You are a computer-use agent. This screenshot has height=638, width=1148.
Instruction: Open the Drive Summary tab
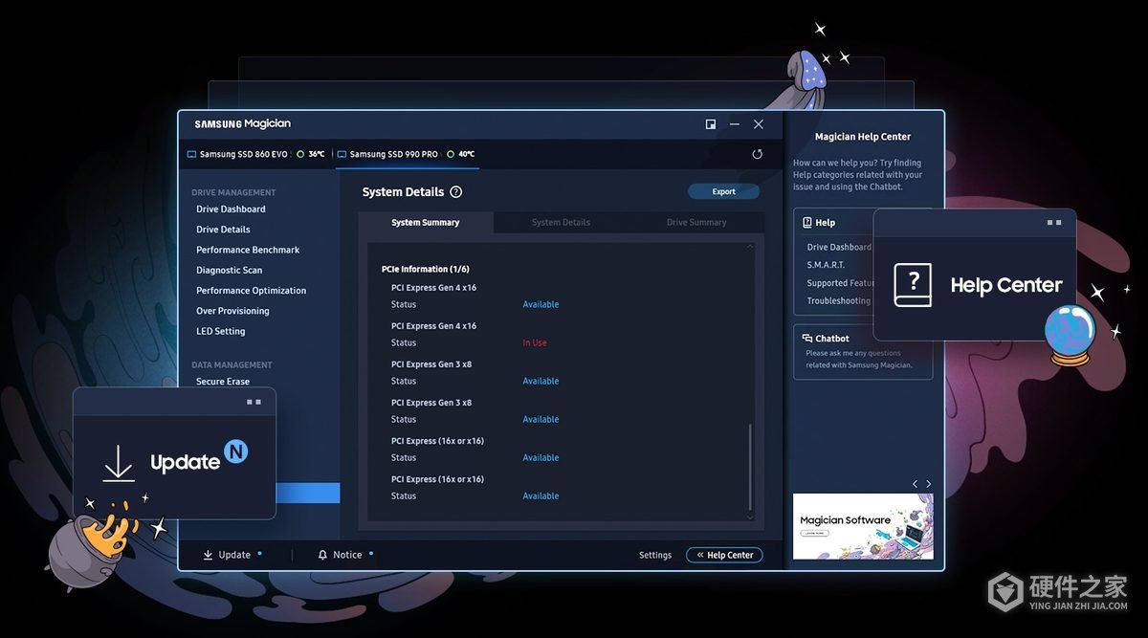tap(696, 223)
